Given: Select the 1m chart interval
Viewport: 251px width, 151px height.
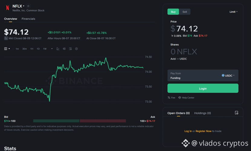Looking at the screenshot, I should pos(17,49).
